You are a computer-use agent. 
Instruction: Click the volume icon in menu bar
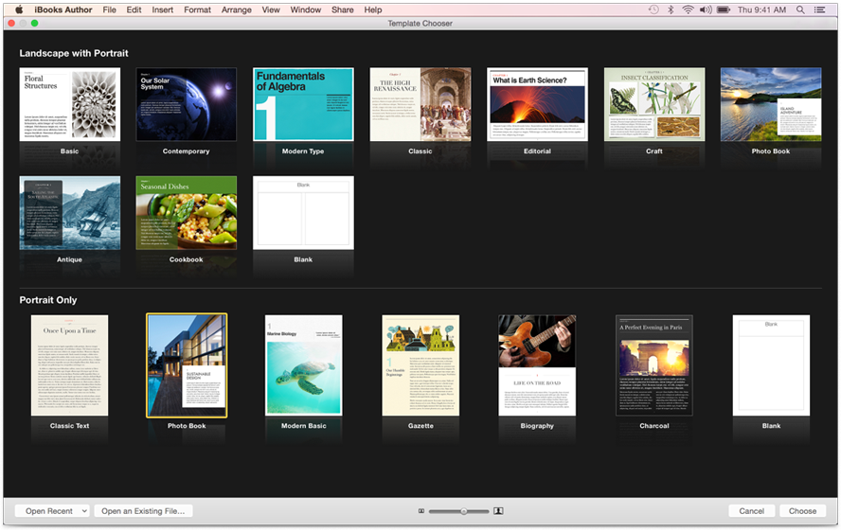point(705,9)
